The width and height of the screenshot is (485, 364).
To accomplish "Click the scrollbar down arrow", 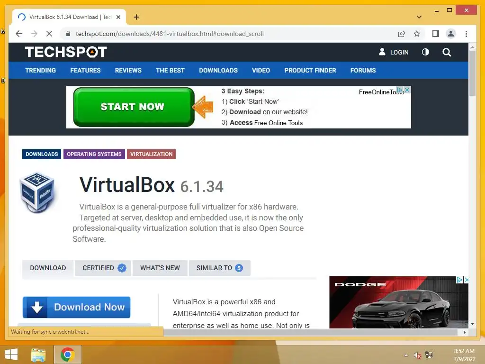I will pyautogui.click(x=472, y=324).
